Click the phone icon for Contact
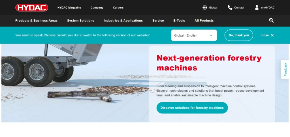The height and width of the screenshot is (137, 290). [230, 8]
